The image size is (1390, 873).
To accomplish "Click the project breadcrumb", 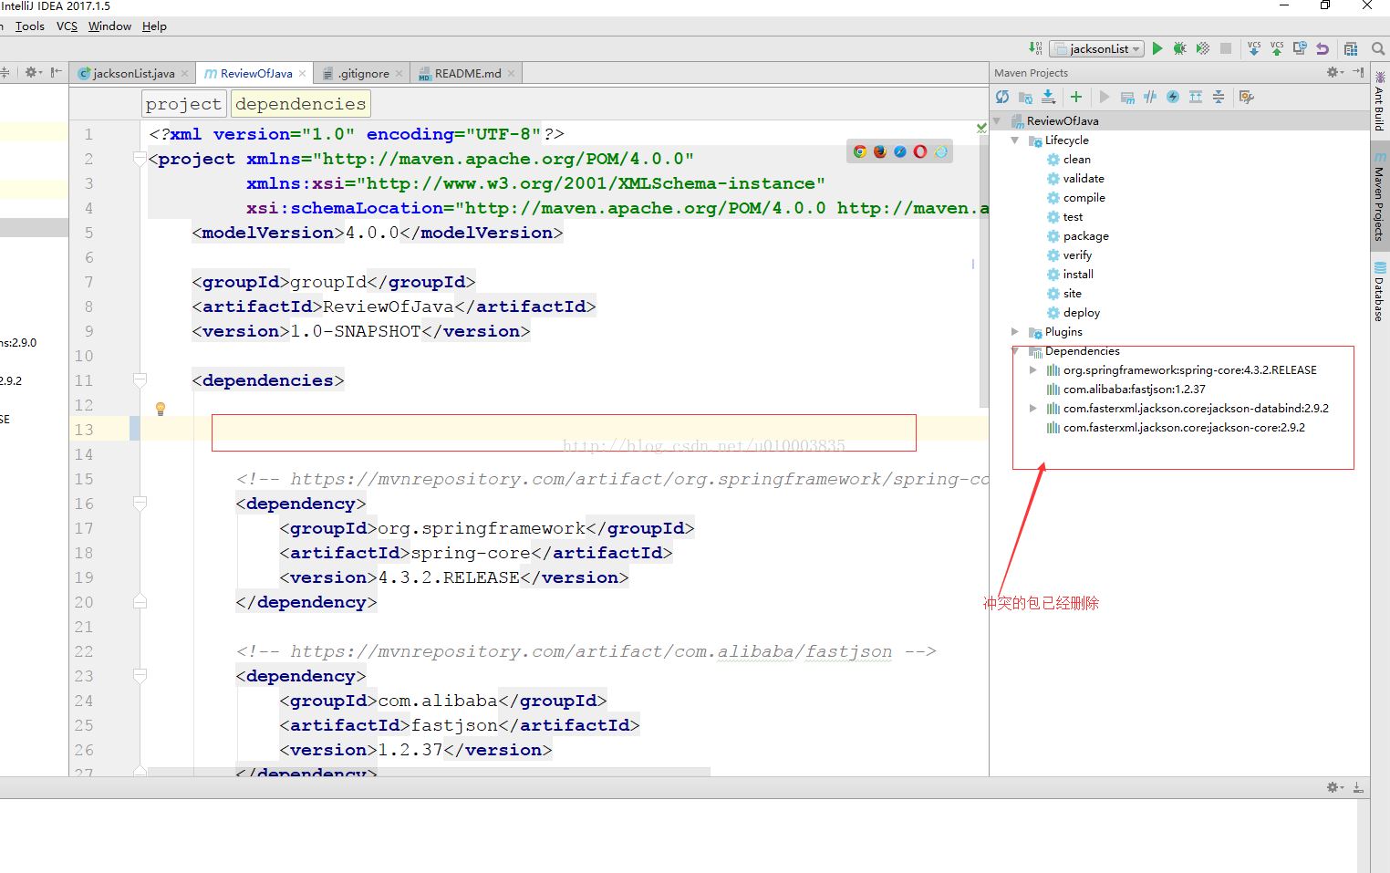I will [x=183, y=104].
